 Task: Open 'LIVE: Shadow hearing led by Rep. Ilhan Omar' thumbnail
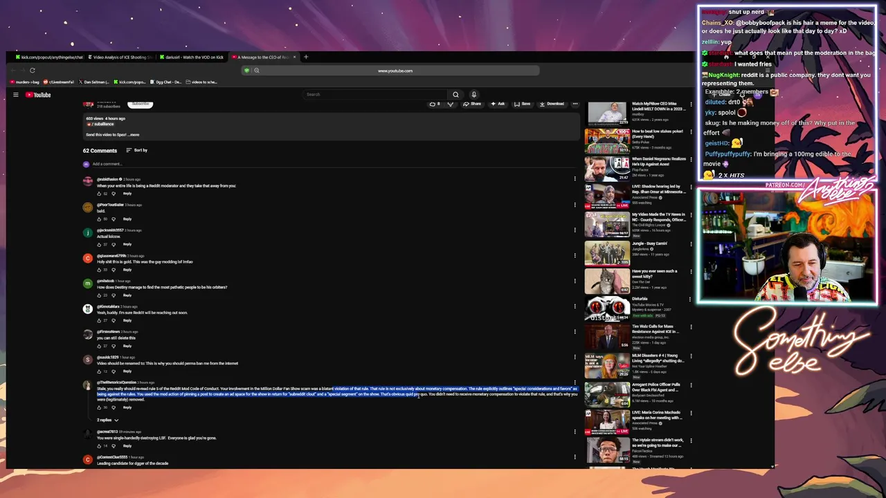[x=607, y=196]
